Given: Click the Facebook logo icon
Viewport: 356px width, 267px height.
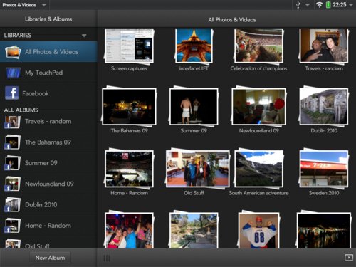Looking at the screenshot, I should pyautogui.click(x=11, y=93).
